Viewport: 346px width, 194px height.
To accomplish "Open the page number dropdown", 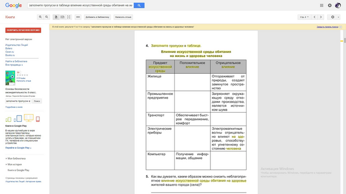I will point(304,17).
